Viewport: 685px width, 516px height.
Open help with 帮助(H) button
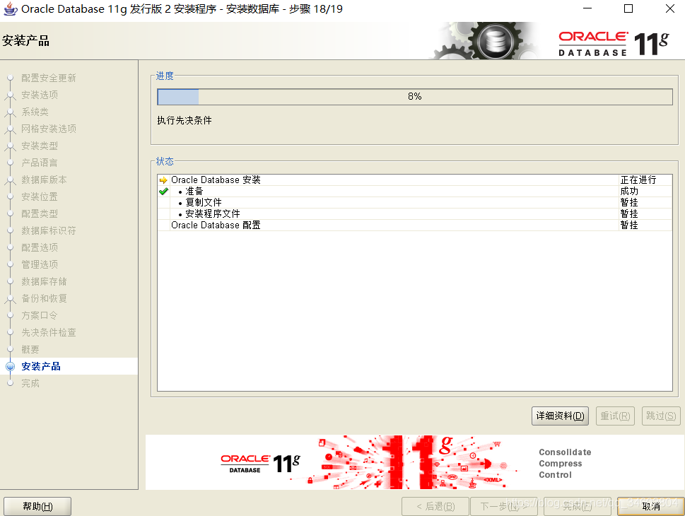(x=37, y=506)
